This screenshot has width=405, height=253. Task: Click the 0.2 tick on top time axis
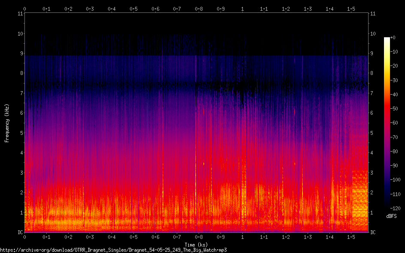click(x=68, y=9)
